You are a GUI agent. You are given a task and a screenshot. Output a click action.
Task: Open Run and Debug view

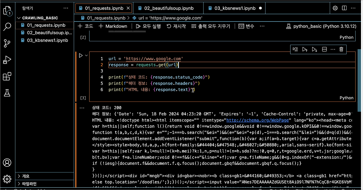pos(7,60)
